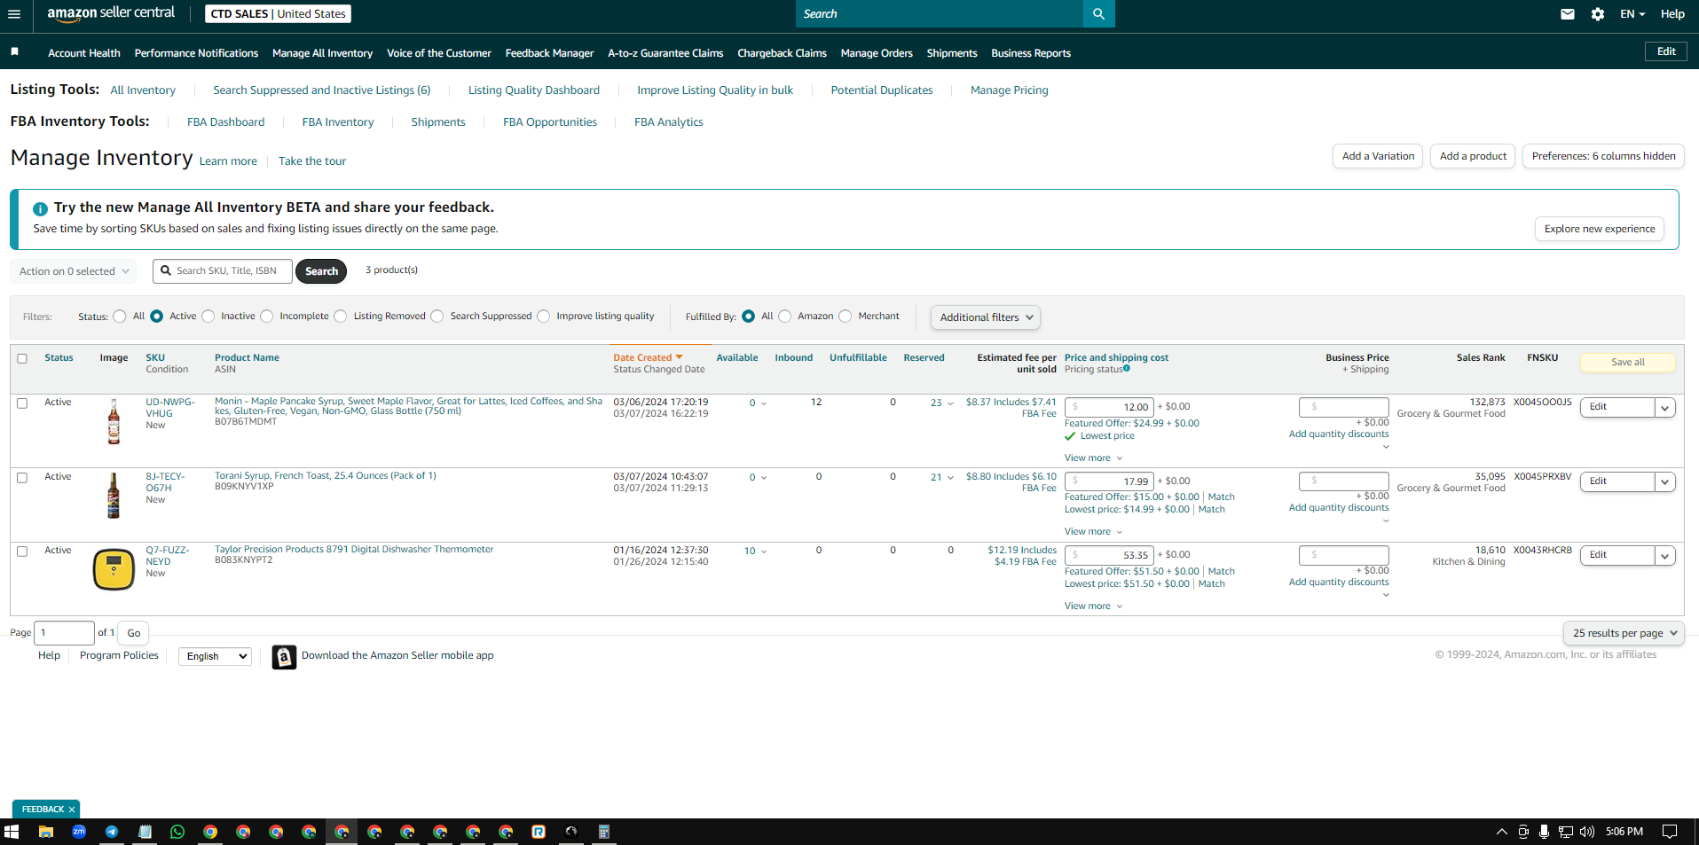The height and width of the screenshot is (845, 1699).
Task: Select the Torani Syrup row checkbox
Action: [22, 478]
